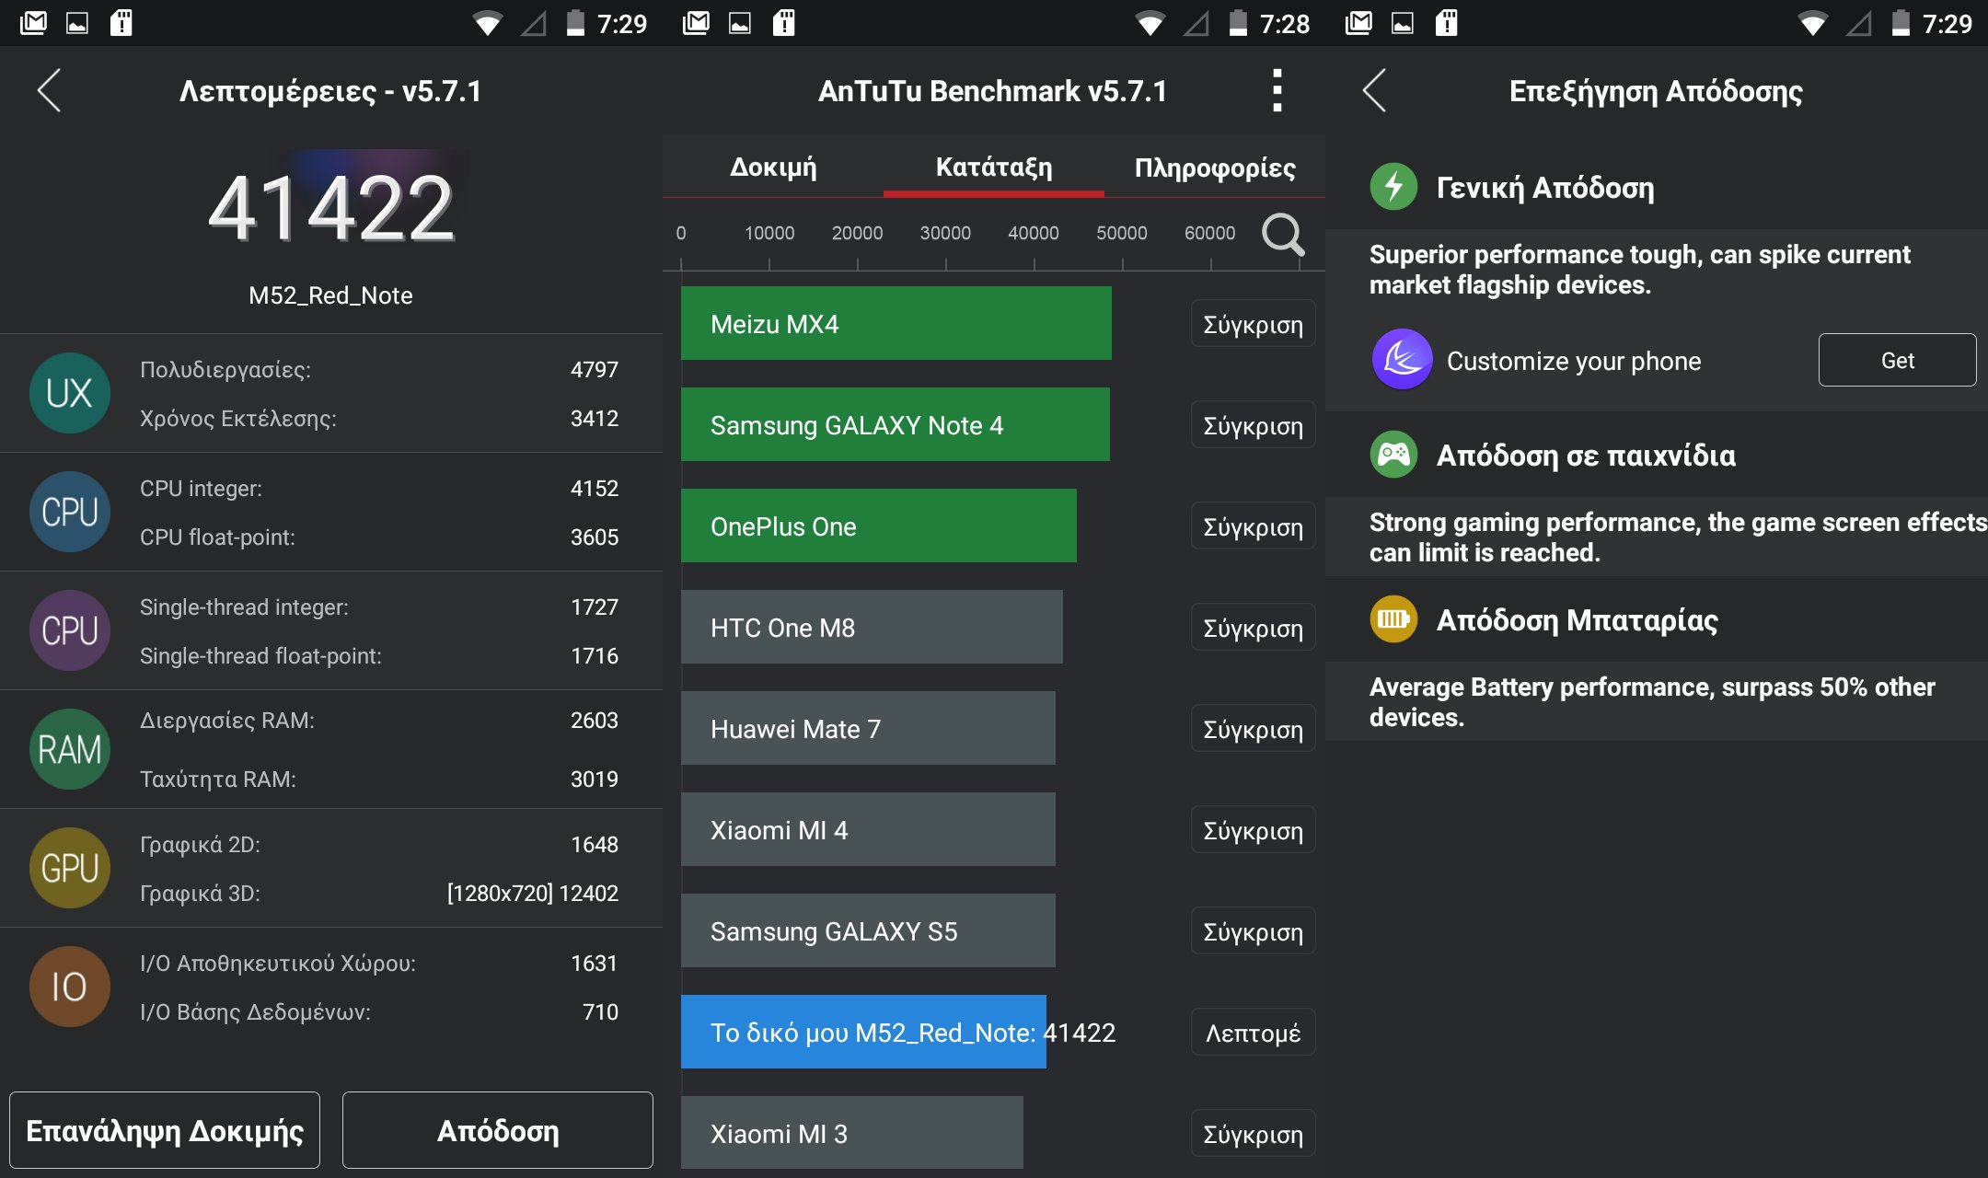Tap the gamepad Απόδοση σε παιχνίδια icon

[1393, 455]
